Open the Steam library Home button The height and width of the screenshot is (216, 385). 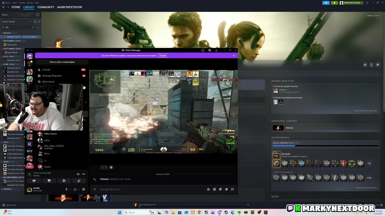(17, 15)
